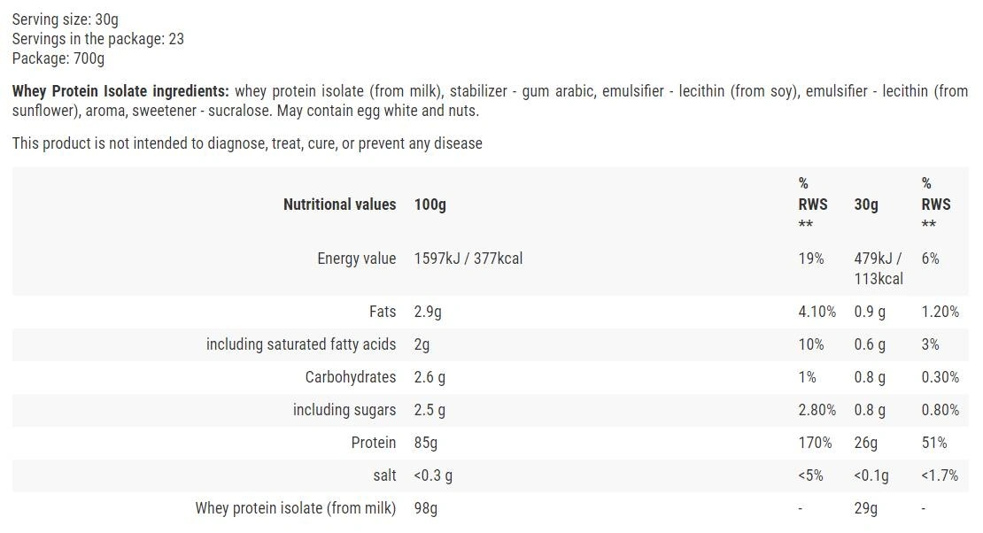Click 'Whey Protein Isolate ingredients:' bold heading
The height and width of the screenshot is (533, 983).
(120, 91)
